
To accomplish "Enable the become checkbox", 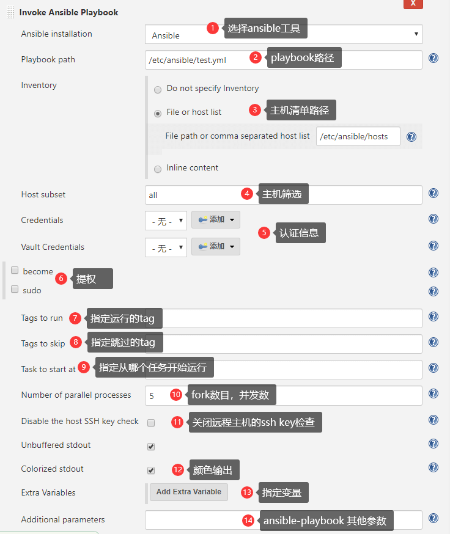I will pyautogui.click(x=15, y=270).
